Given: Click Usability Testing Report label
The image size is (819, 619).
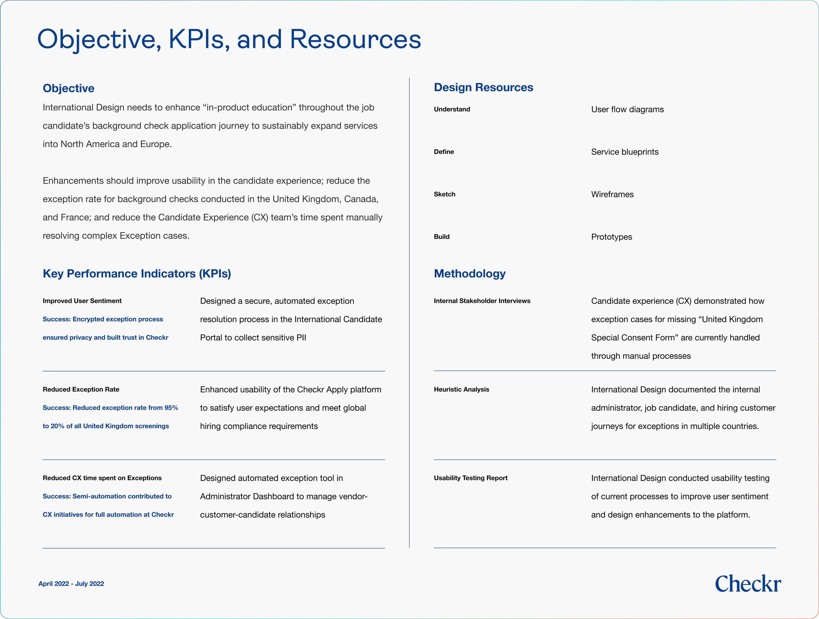Looking at the screenshot, I should 470,478.
